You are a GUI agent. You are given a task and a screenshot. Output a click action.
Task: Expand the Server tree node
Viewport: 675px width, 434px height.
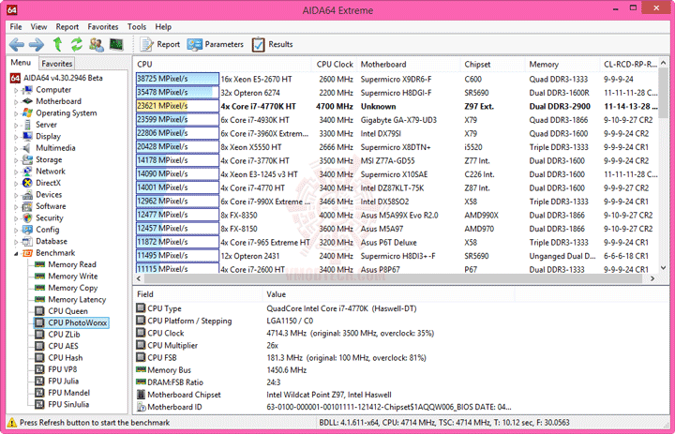[x=16, y=125]
